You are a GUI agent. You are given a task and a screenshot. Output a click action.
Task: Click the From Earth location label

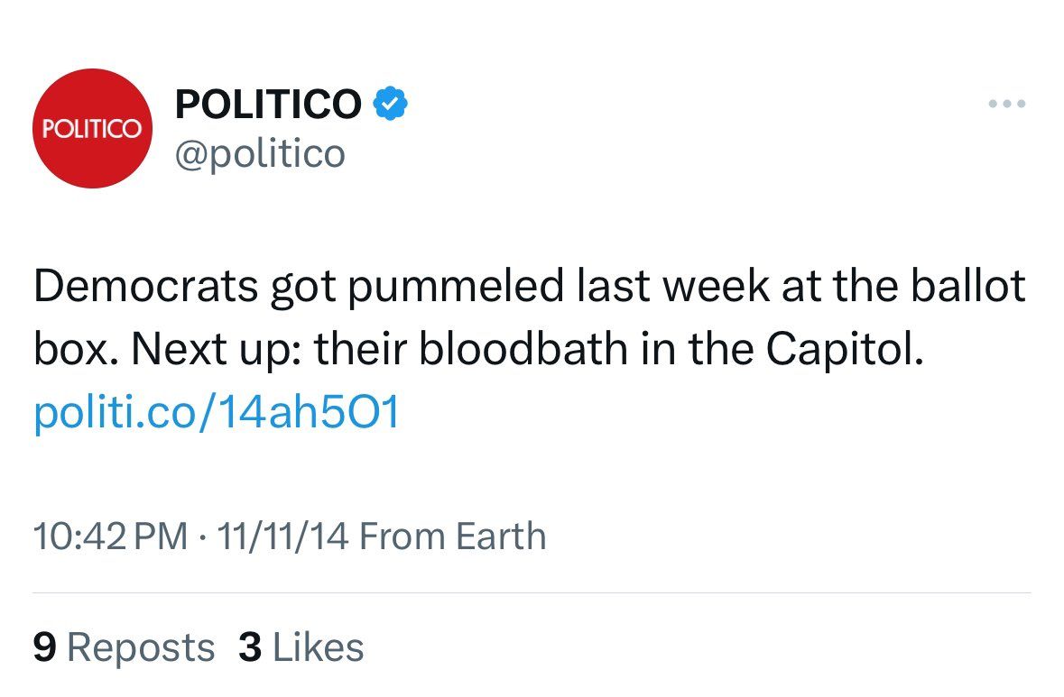[x=453, y=537]
